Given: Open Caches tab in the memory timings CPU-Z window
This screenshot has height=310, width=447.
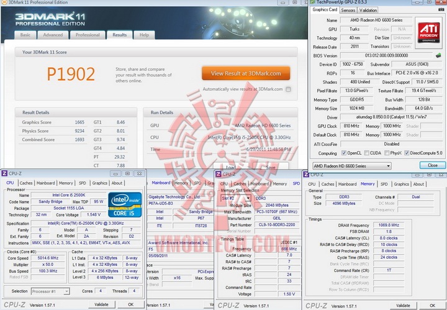Looking at the screenshot, I should [328, 185].
